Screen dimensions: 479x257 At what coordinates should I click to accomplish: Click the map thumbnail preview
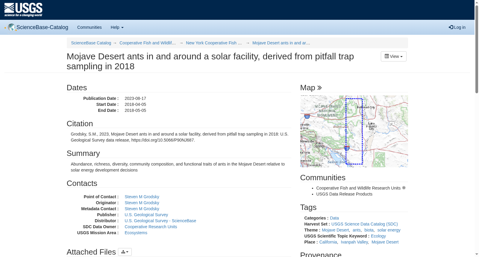coord(354,131)
